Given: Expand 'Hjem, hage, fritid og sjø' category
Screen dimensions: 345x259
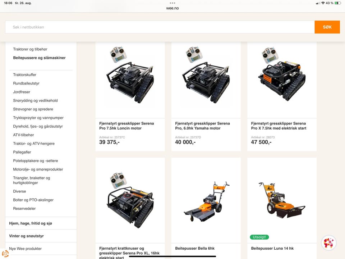Looking at the screenshot, I should click(x=41, y=223).
